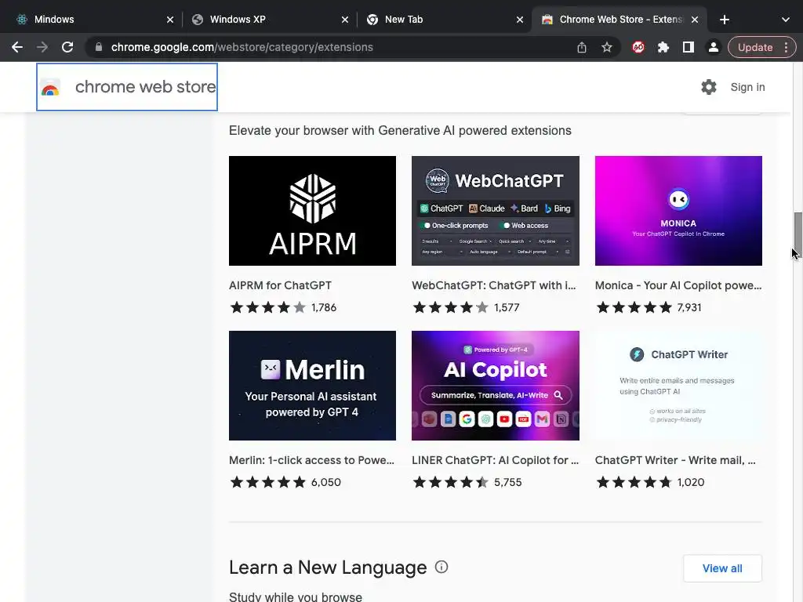Click the share page icon in address bar
Viewport: 803px width, 602px height.
tap(582, 48)
